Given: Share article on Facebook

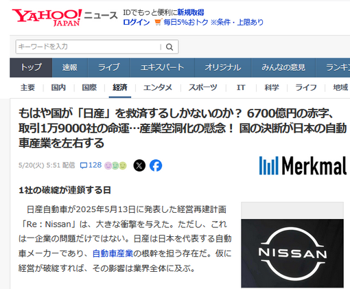Looking at the screenshot, I should point(156,165).
